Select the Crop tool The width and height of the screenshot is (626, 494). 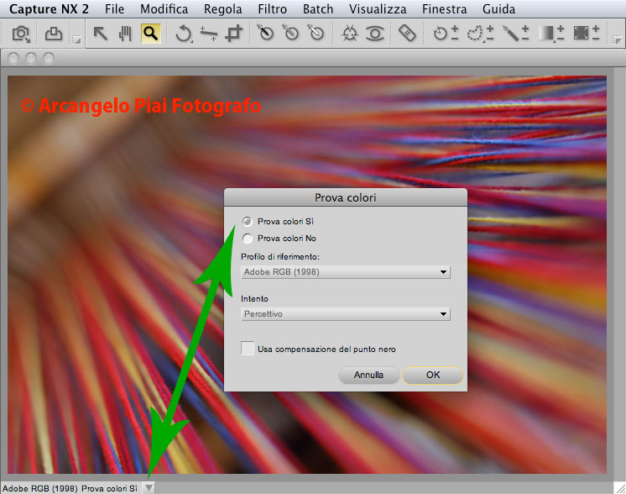(234, 34)
